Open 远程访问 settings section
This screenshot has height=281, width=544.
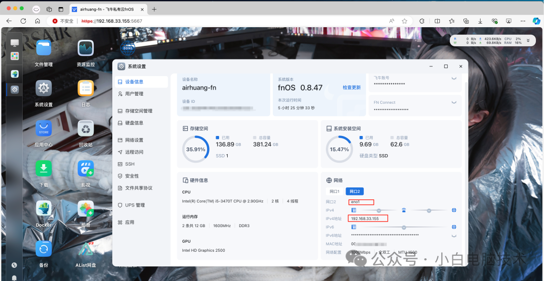142,152
